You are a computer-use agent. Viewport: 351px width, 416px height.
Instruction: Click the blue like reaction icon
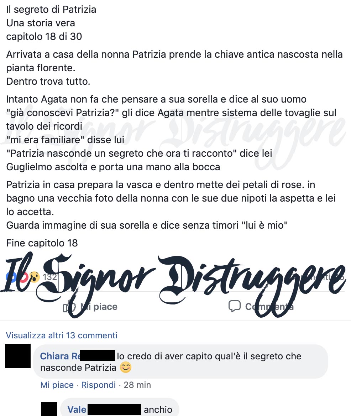[10, 277]
